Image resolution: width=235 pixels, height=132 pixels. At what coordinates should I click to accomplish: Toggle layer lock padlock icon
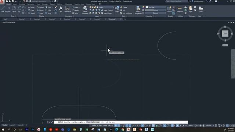(95, 7)
